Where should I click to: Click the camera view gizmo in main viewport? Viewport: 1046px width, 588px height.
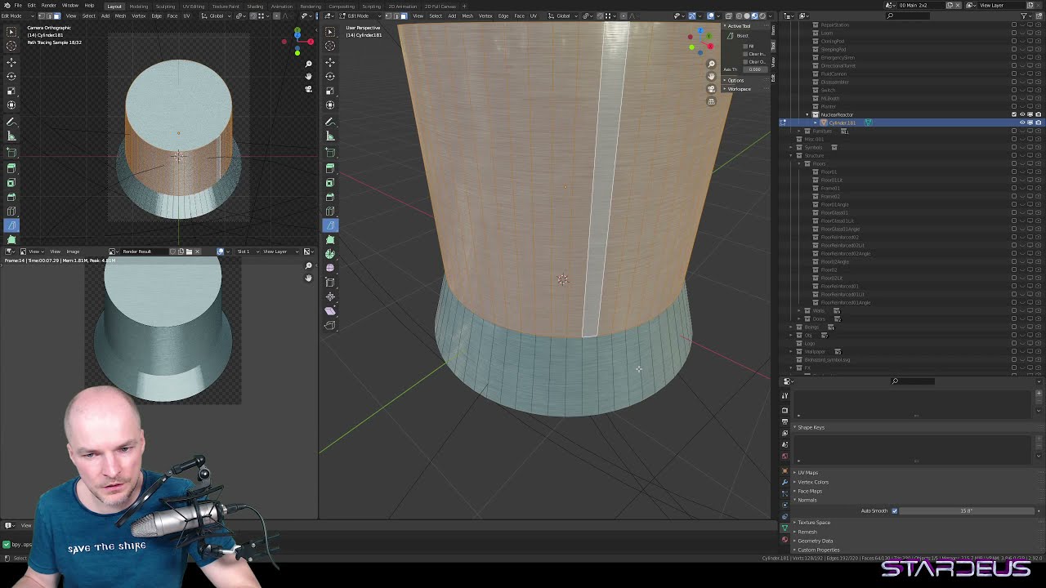click(x=711, y=88)
